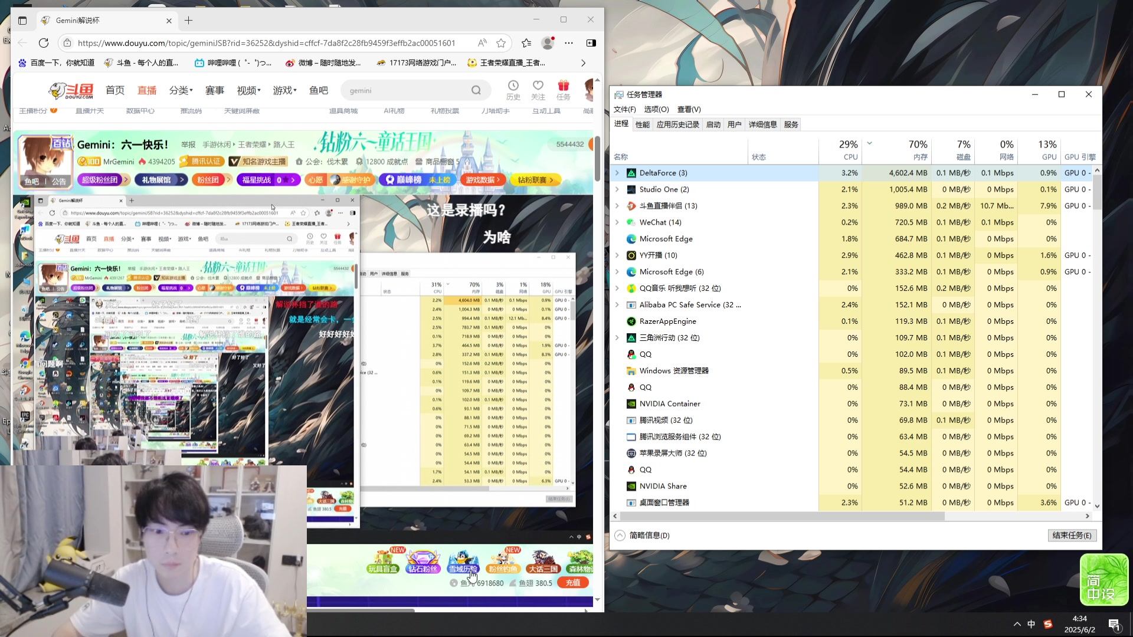Add page to favorites star icon
This screenshot has width=1133, height=637.
point(501,42)
